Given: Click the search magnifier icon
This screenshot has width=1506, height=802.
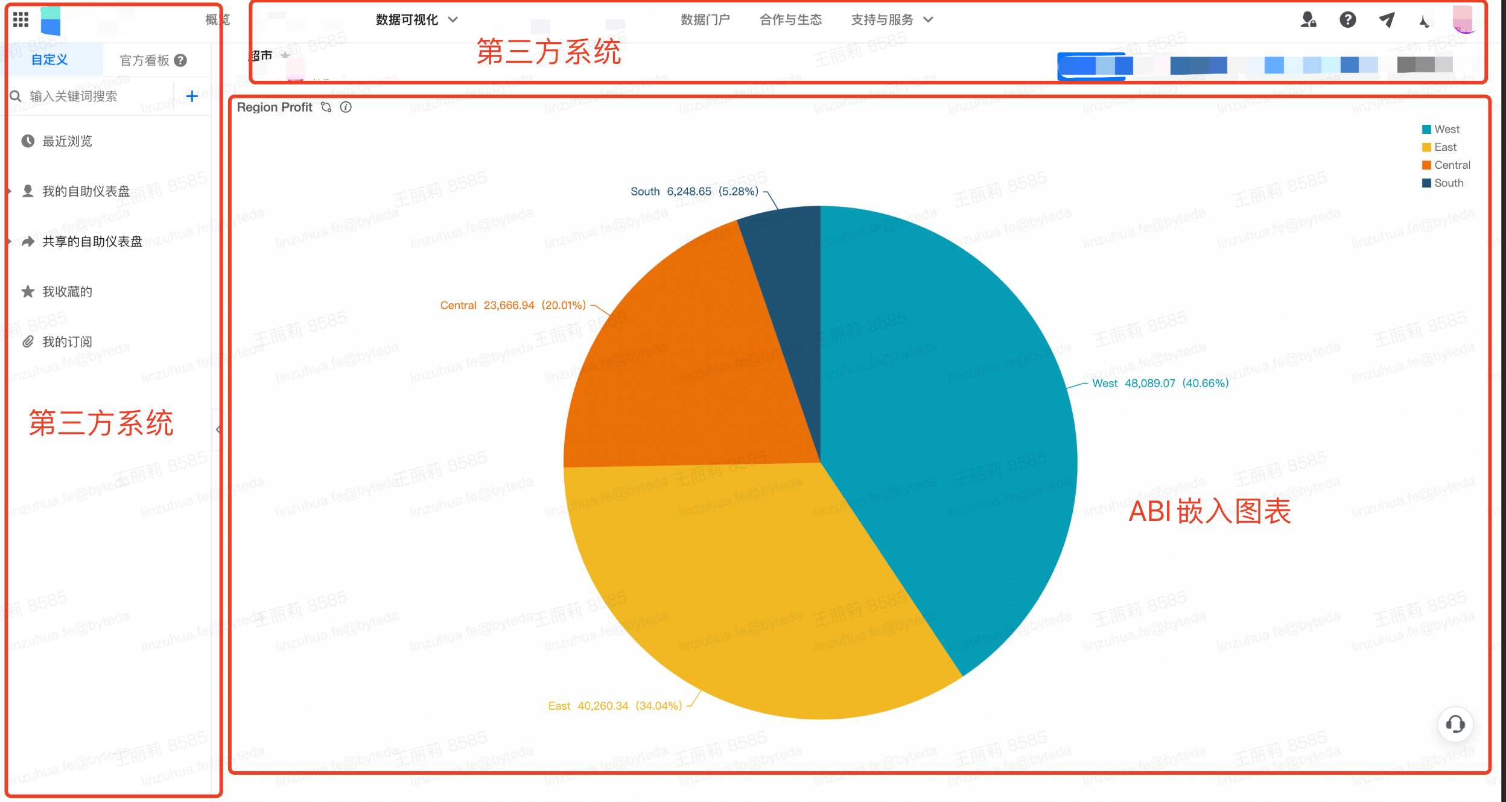Looking at the screenshot, I should coord(16,96).
